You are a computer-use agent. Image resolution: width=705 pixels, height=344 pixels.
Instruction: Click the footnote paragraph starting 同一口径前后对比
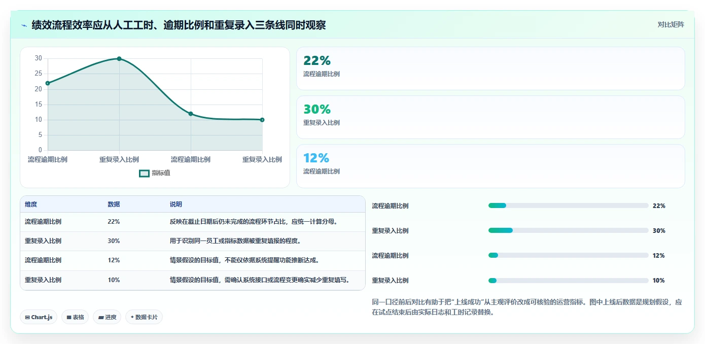[527, 307]
